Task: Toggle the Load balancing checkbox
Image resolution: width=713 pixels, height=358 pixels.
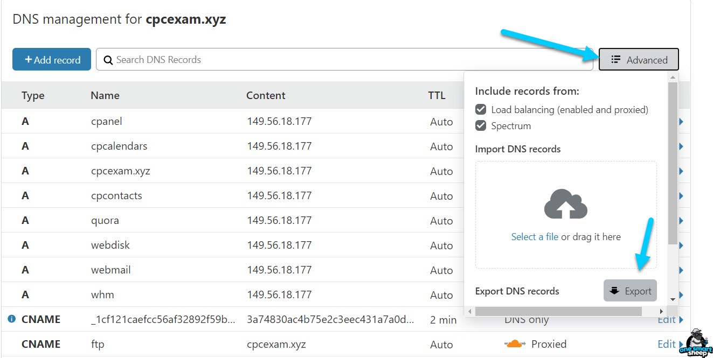Action: [x=481, y=110]
